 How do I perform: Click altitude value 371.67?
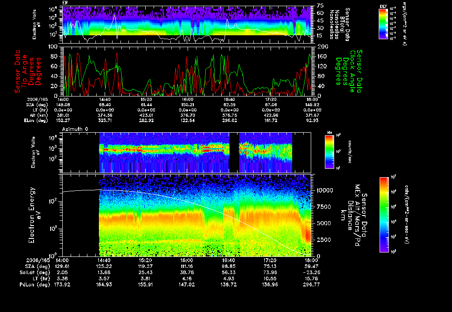(x=312, y=115)
